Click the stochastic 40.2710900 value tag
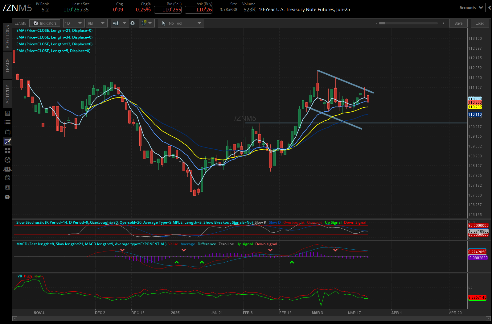Screen dimensions: 492x324 (x=478, y=231)
